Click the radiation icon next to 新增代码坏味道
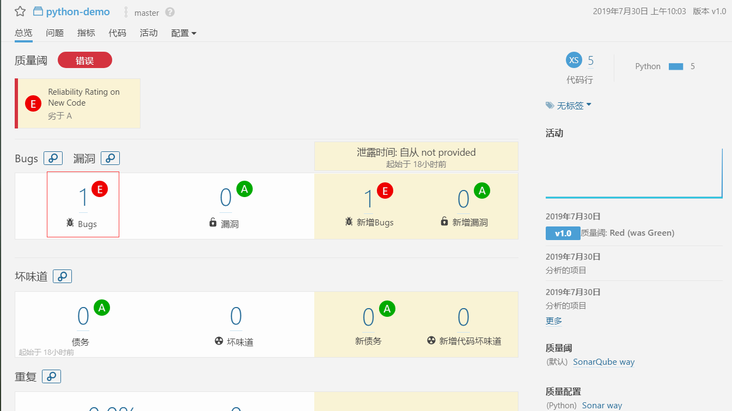732x411 pixels. coord(431,340)
